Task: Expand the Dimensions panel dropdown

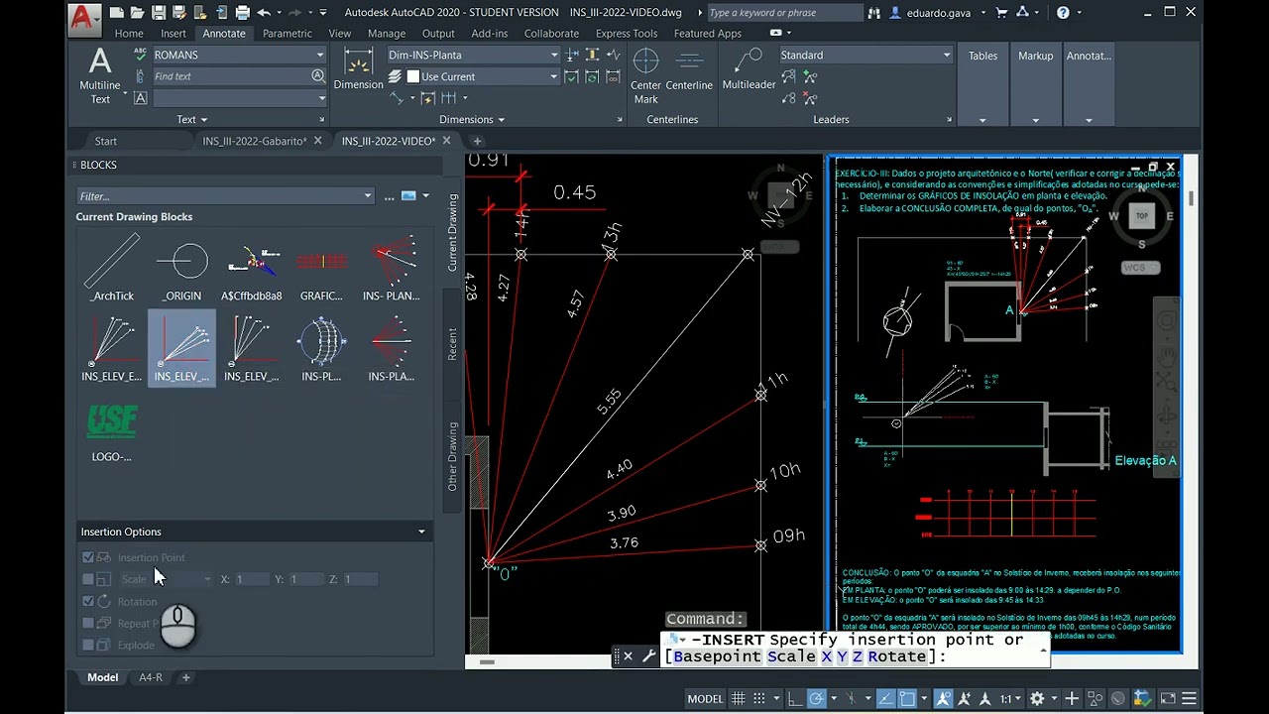Action: (472, 120)
